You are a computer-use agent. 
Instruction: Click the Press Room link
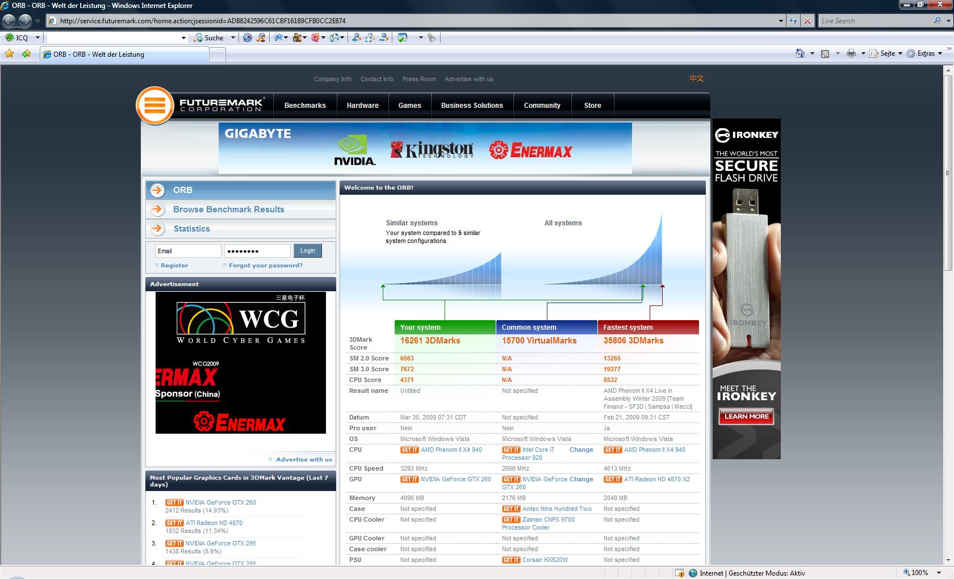click(x=419, y=79)
